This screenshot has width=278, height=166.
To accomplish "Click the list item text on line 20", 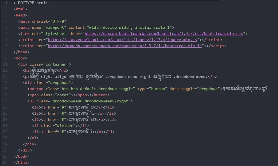I will coord(82,119).
